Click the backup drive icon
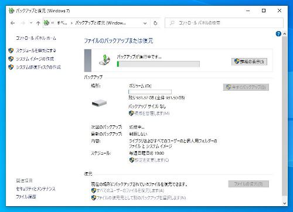The image size is (293, 212). (100, 102)
